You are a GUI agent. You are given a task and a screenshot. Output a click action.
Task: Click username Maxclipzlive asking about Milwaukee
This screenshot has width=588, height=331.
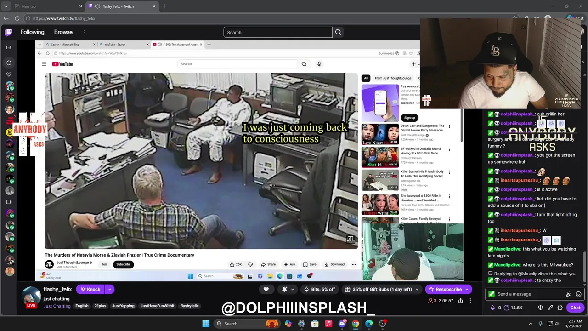click(x=507, y=265)
